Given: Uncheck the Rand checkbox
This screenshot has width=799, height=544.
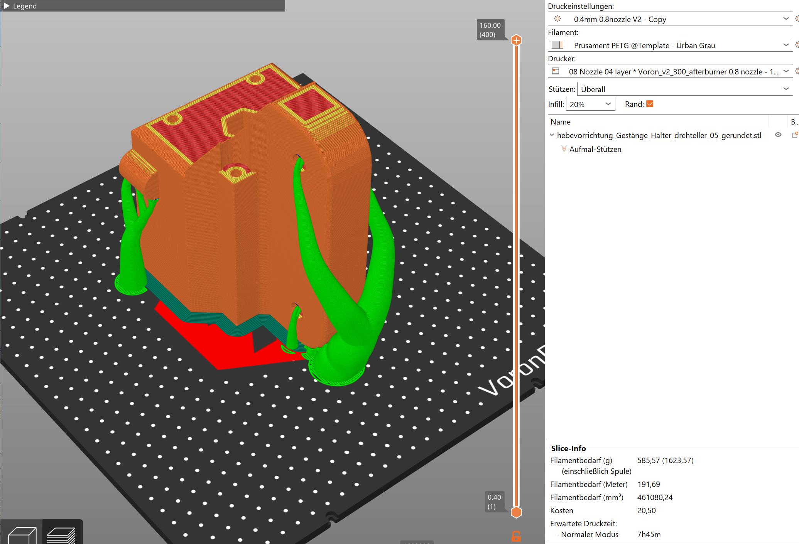Looking at the screenshot, I should click(x=650, y=104).
